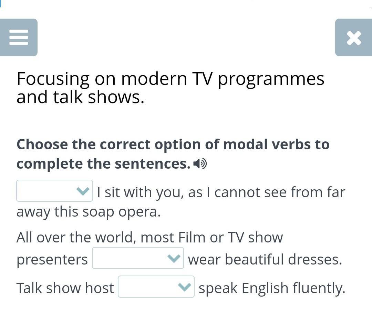Click the heading line "and talk shows."

[80, 97]
